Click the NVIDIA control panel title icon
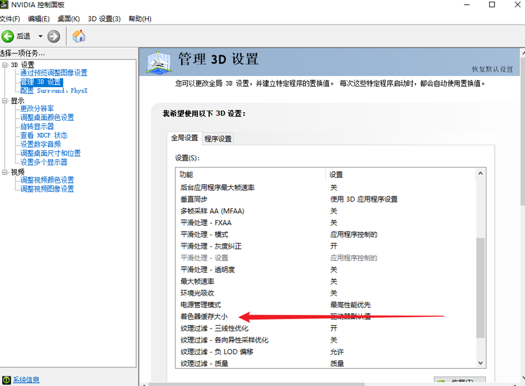This screenshot has width=525, height=386. pyautogui.click(x=4, y=4)
